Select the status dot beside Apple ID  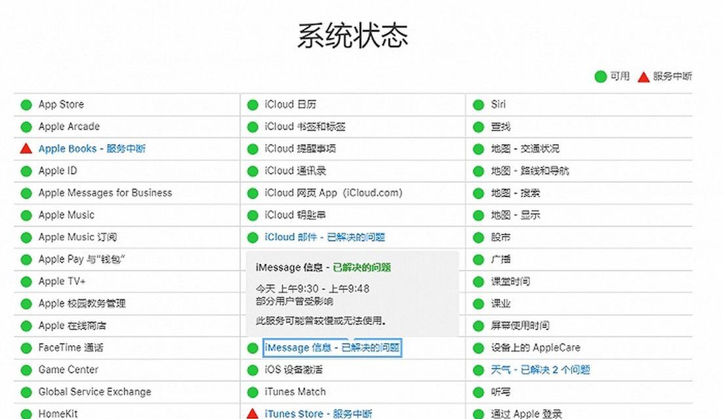(x=26, y=172)
